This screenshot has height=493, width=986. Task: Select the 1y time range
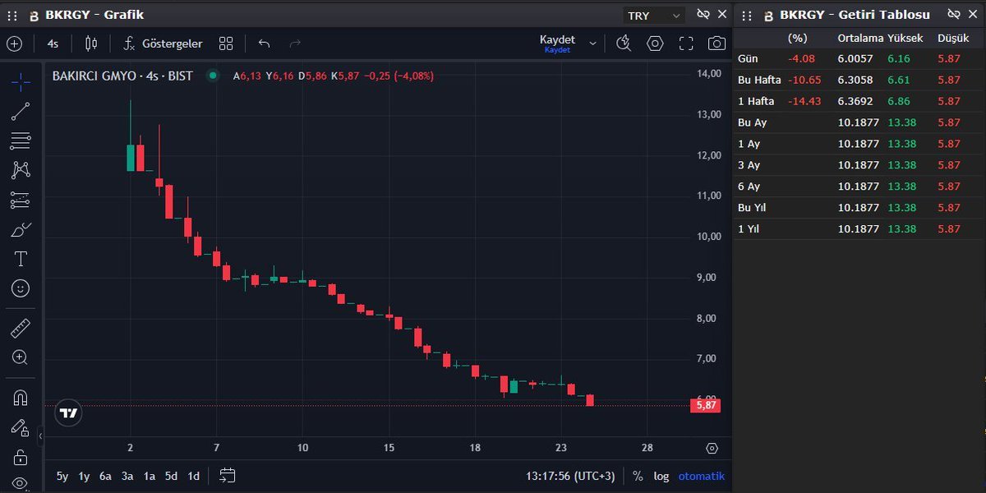[84, 476]
